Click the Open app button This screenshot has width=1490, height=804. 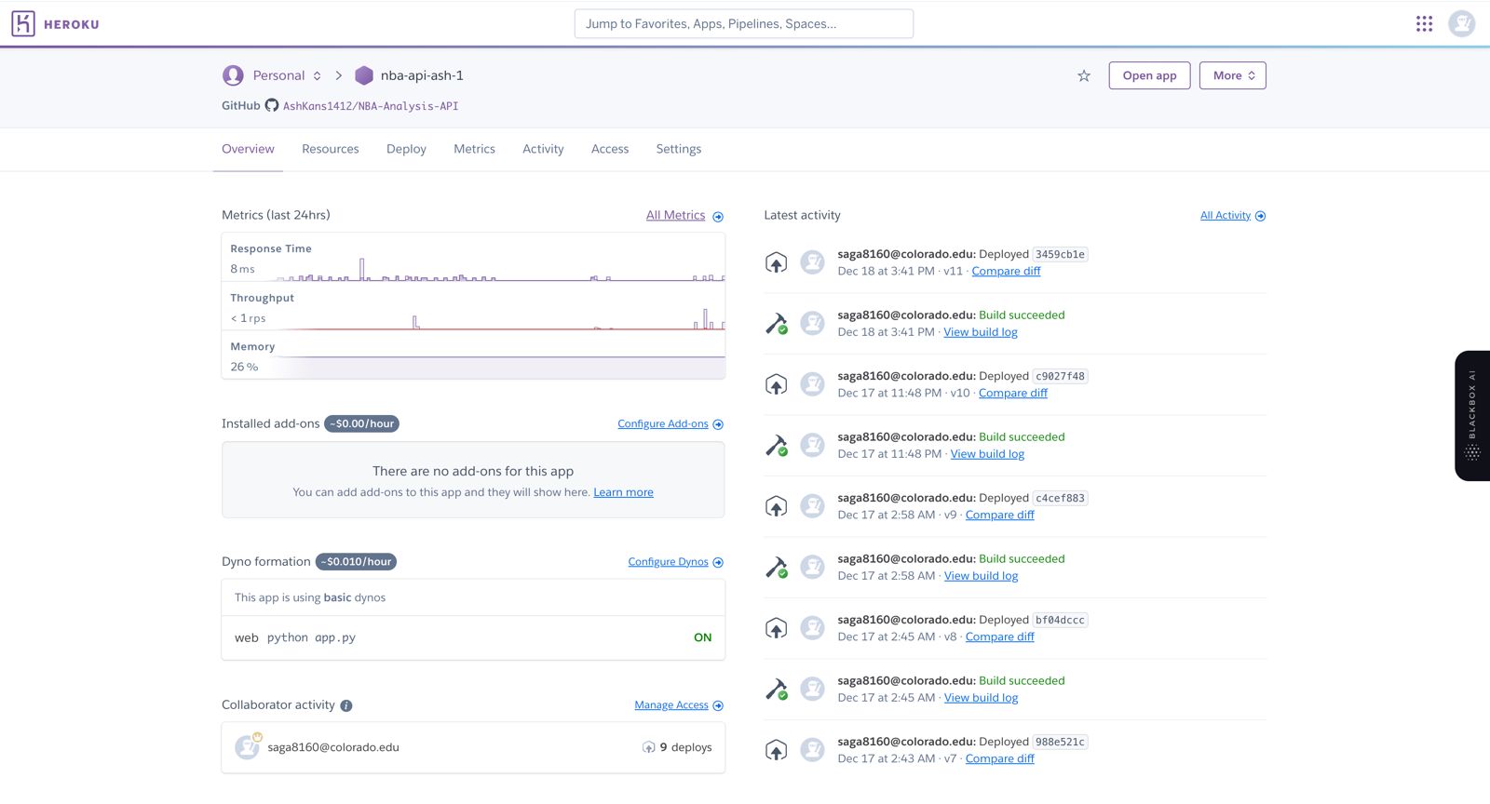(x=1149, y=75)
